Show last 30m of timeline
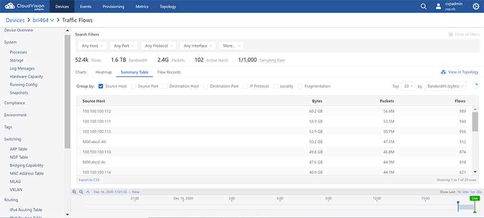The width and height of the screenshot is (484, 218). click(x=465, y=192)
